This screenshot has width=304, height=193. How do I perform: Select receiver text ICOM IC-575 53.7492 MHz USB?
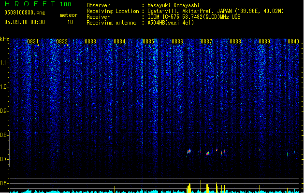coord(194,17)
